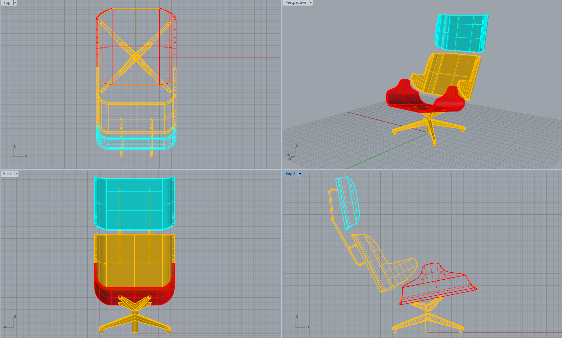Open the Right viewport dropdown arrow

300,174
